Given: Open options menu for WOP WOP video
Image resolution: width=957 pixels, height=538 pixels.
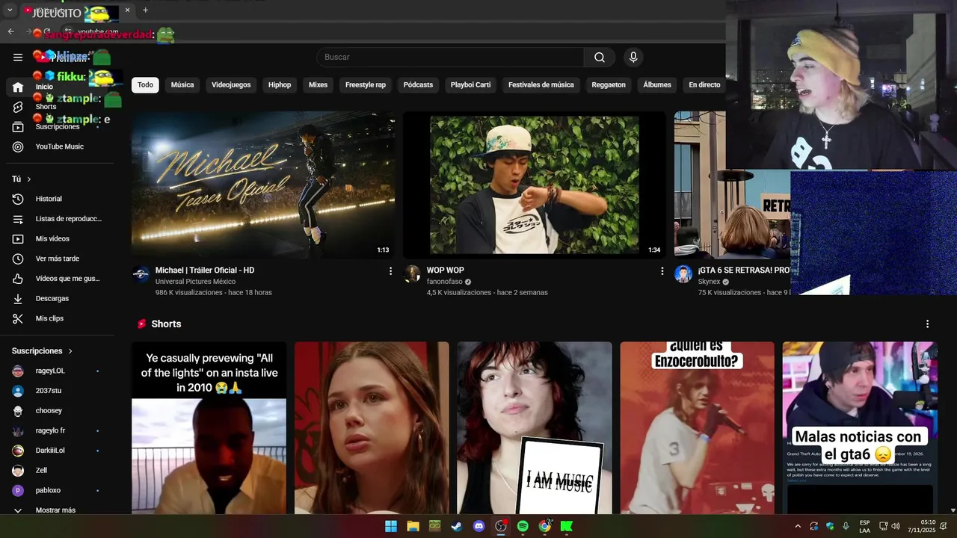Looking at the screenshot, I should coord(662,271).
